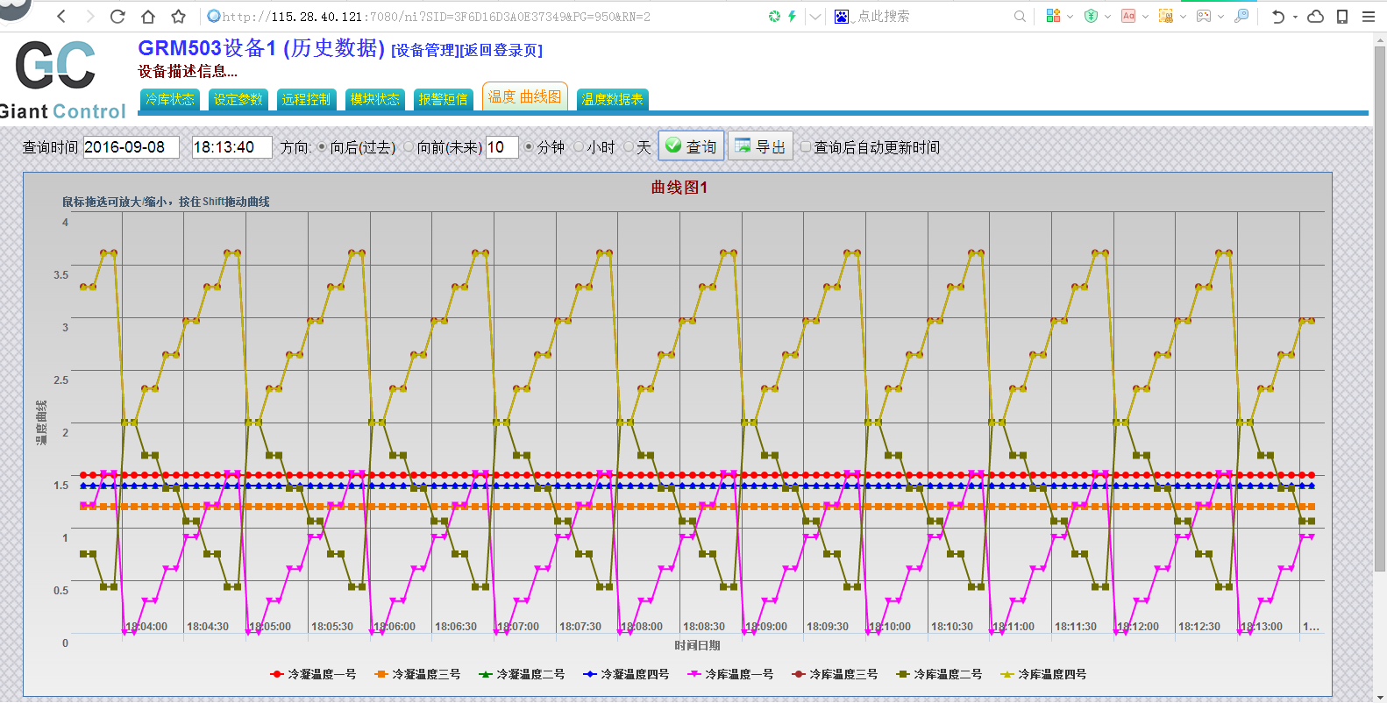
Task: Click the mobile device icon
Action: click(x=1341, y=16)
